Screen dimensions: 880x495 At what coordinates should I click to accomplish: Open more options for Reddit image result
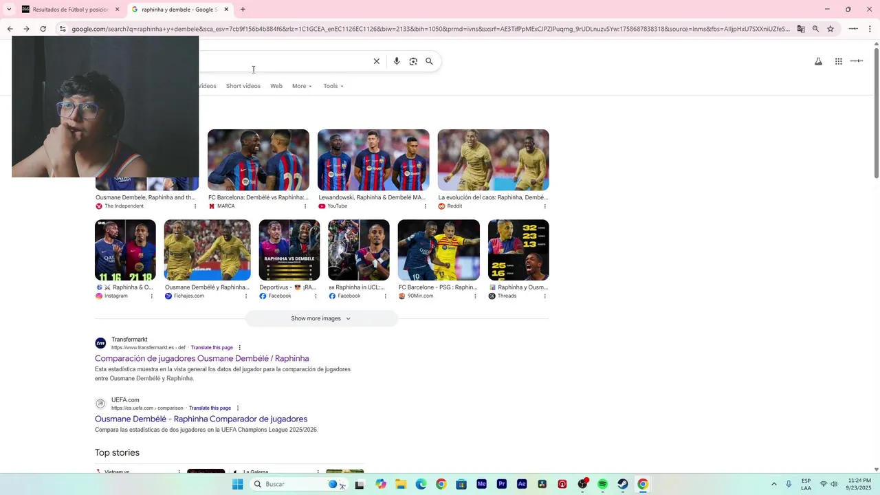pyautogui.click(x=545, y=206)
